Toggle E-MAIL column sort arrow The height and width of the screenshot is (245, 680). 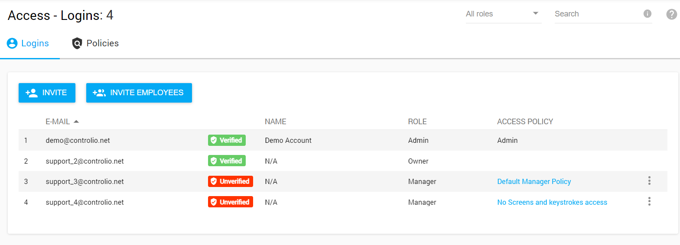pos(76,122)
